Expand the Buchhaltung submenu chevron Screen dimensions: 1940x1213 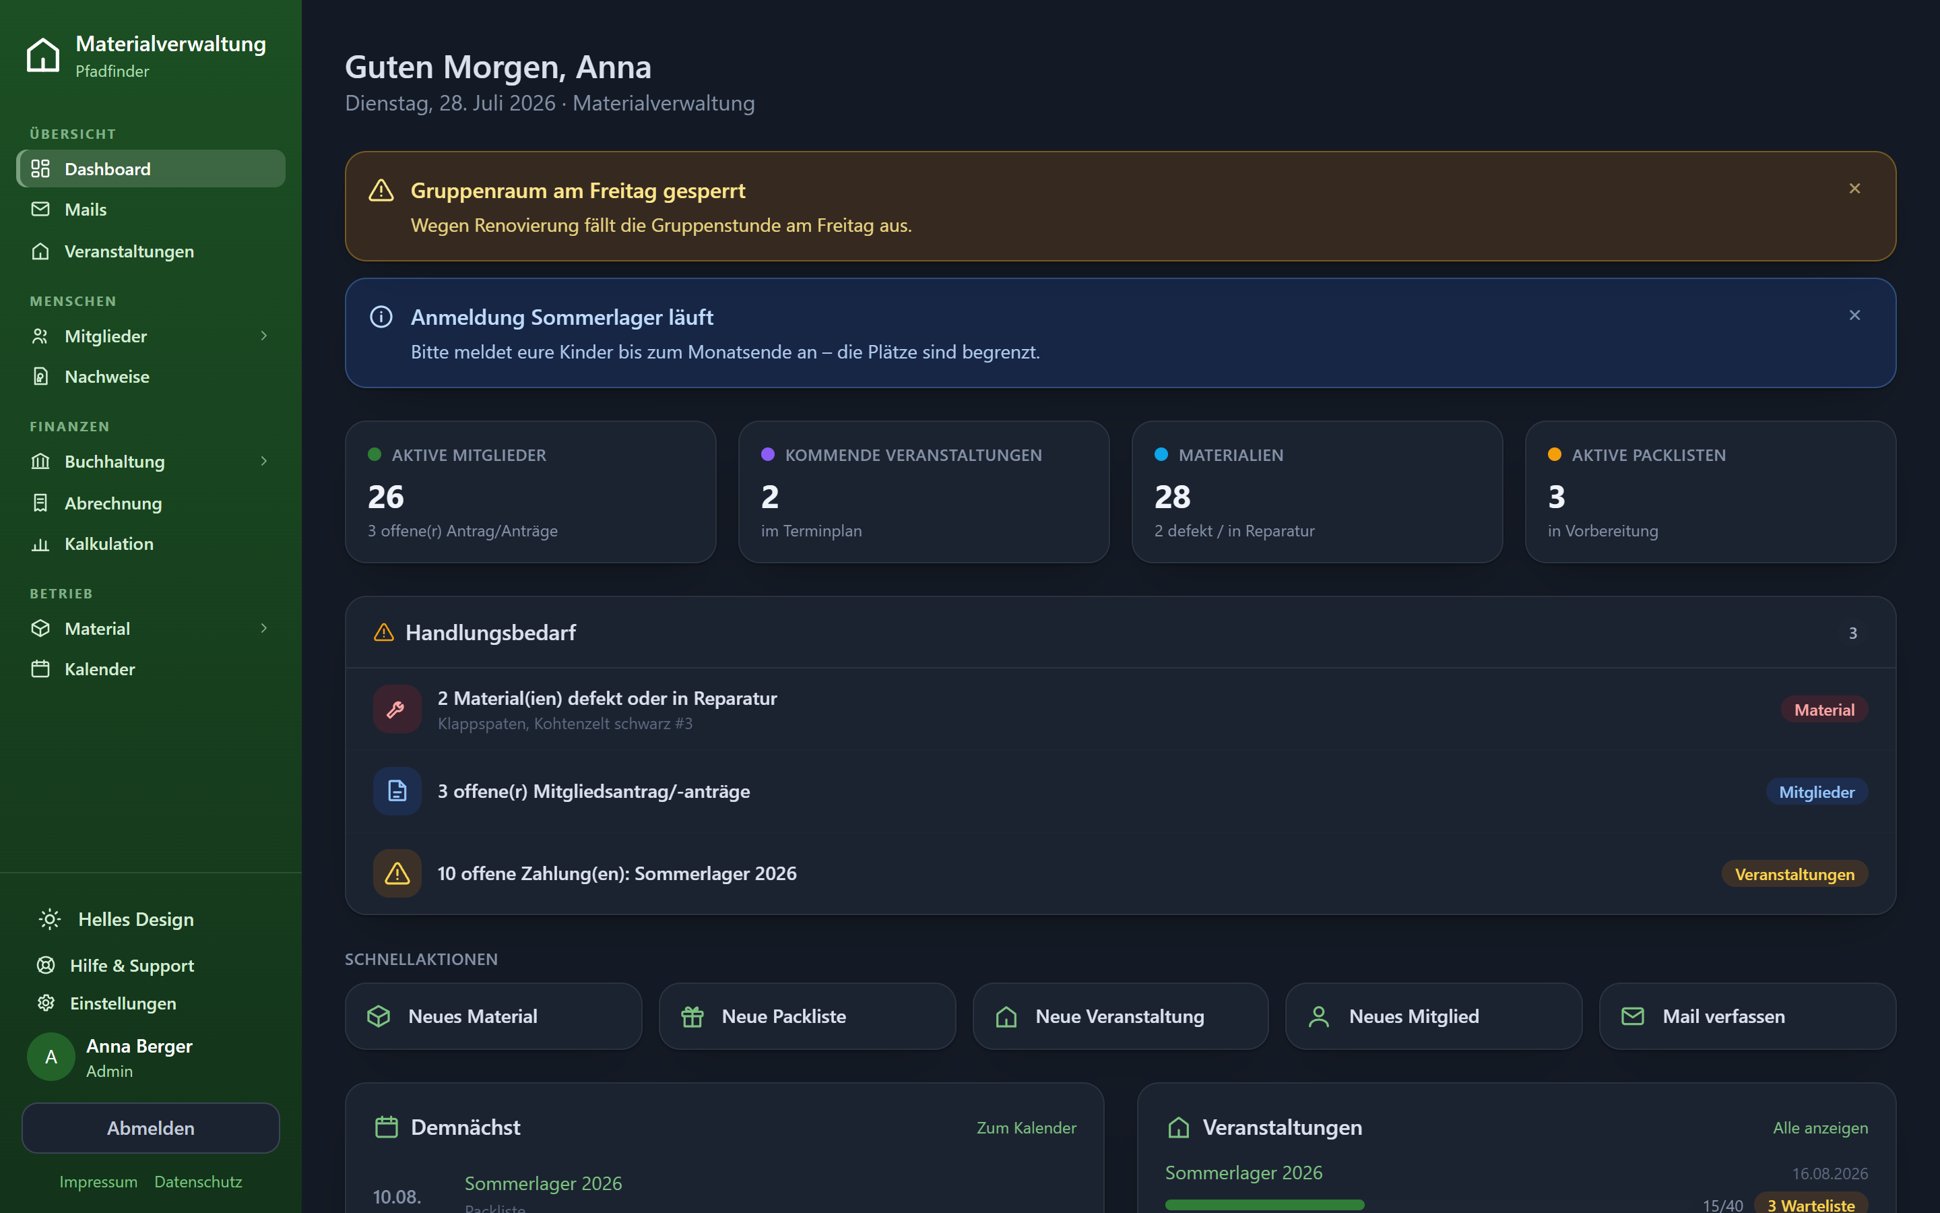click(264, 462)
